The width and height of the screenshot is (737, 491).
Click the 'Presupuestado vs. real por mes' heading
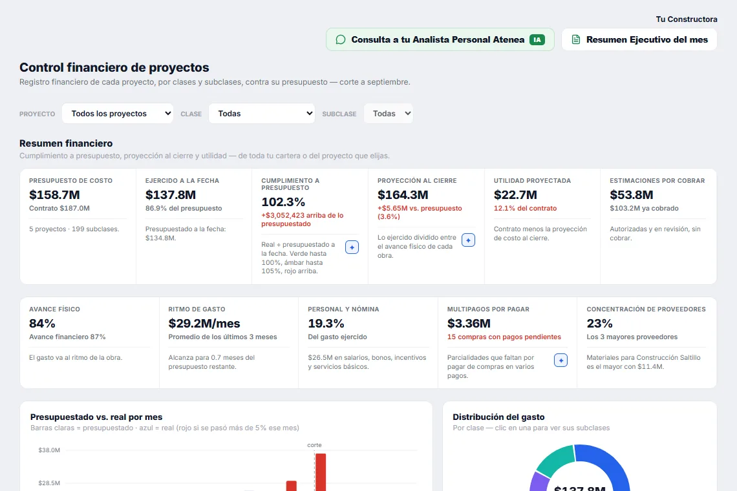tap(96, 417)
